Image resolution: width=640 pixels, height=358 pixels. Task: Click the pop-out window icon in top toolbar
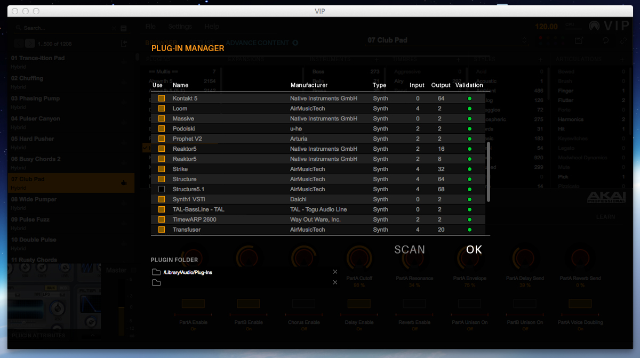pyautogui.click(x=579, y=40)
